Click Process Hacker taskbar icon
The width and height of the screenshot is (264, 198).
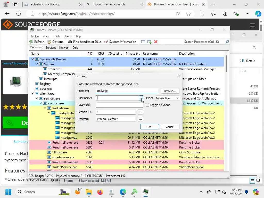point(145,192)
